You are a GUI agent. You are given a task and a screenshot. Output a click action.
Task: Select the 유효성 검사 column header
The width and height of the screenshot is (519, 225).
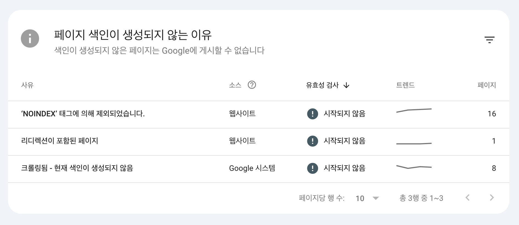pyautogui.click(x=322, y=85)
